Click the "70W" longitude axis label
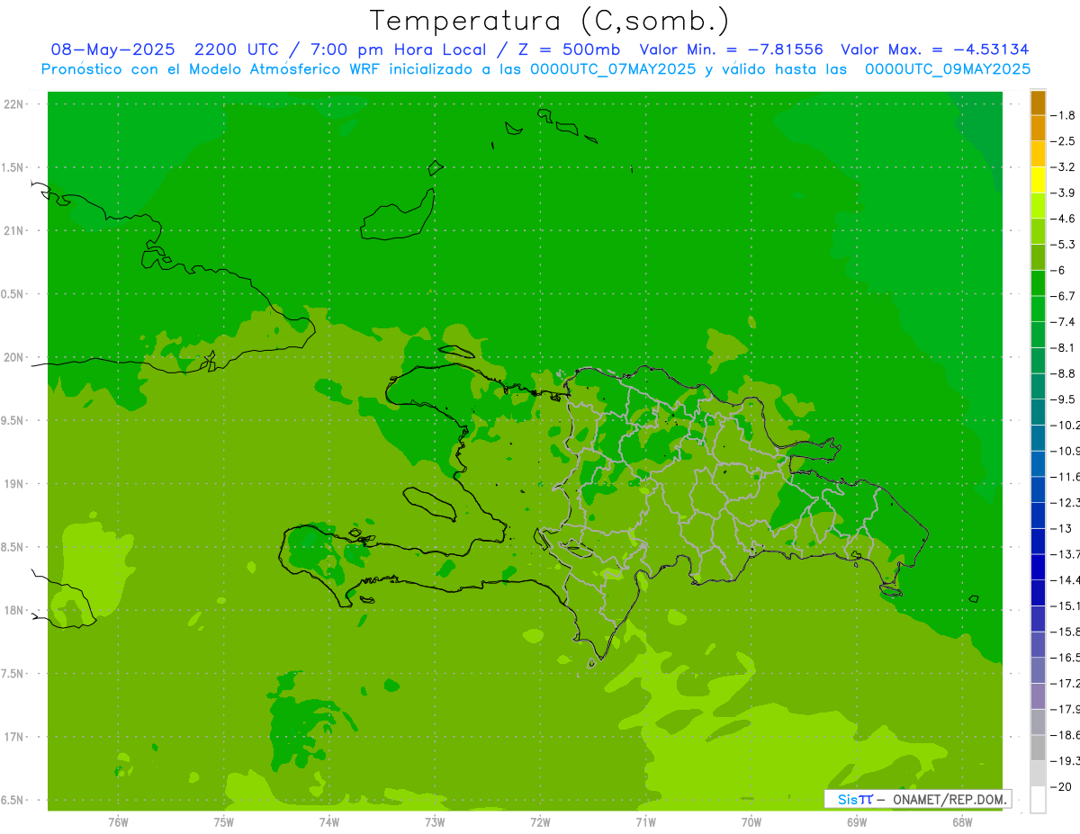 [751, 821]
